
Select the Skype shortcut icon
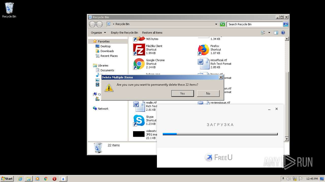[139, 120]
